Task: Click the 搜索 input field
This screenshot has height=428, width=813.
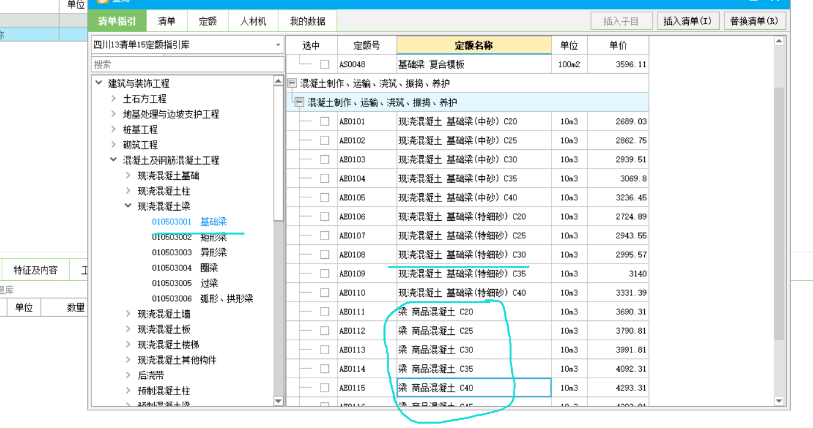Action: coord(187,64)
